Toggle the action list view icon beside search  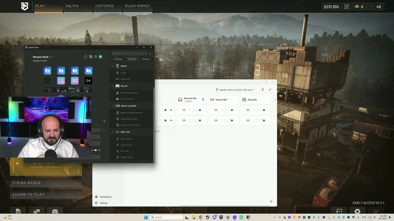click(x=150, y=53)
